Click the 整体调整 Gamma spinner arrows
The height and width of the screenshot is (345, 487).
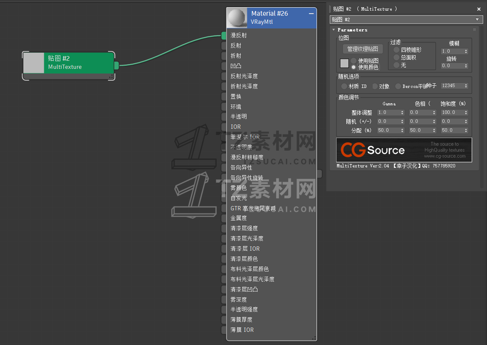(402, 113)
